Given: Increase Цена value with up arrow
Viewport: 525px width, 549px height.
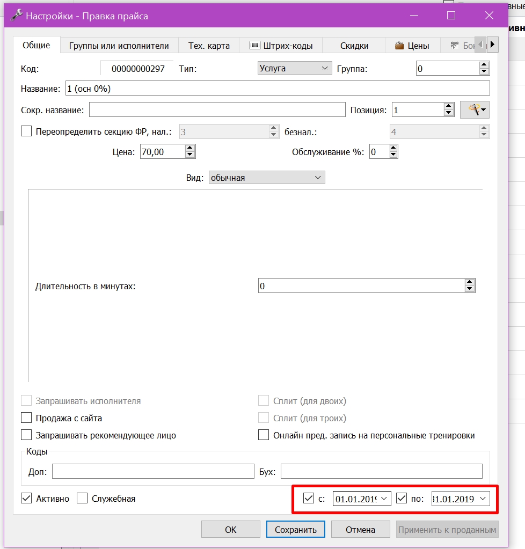Looking at the screenshot, I should 190,149.
